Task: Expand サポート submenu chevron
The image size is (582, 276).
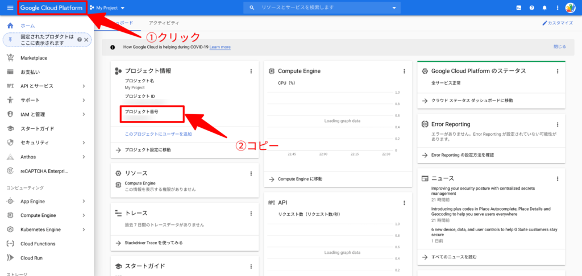Action: coord(84,100)
